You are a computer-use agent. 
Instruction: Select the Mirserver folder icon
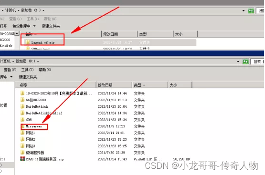coord(23,126)
